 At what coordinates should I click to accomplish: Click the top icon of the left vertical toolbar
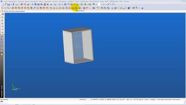[x=3, y=11]
